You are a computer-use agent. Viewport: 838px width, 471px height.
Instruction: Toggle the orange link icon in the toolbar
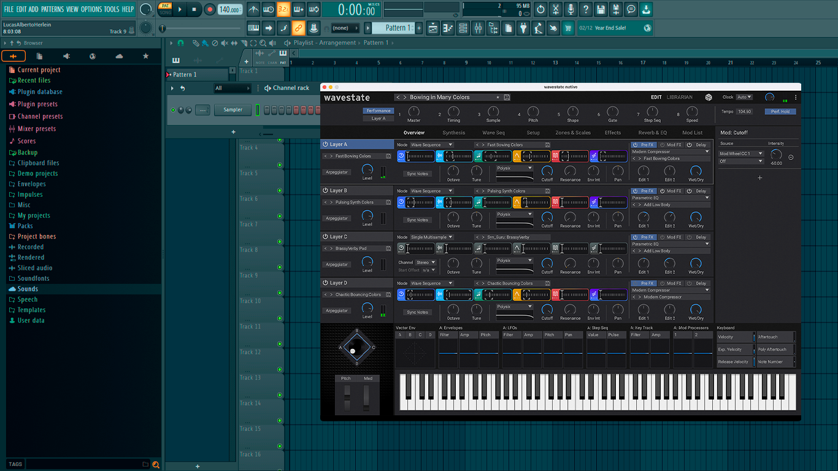point(298,28)
